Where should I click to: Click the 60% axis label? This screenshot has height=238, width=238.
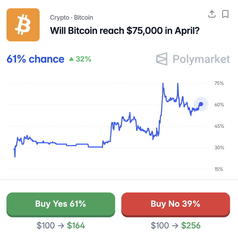219,105
